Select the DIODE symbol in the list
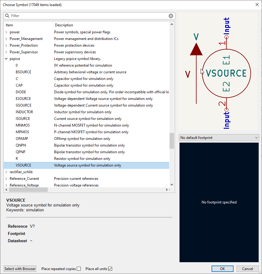 coord(21,92)
